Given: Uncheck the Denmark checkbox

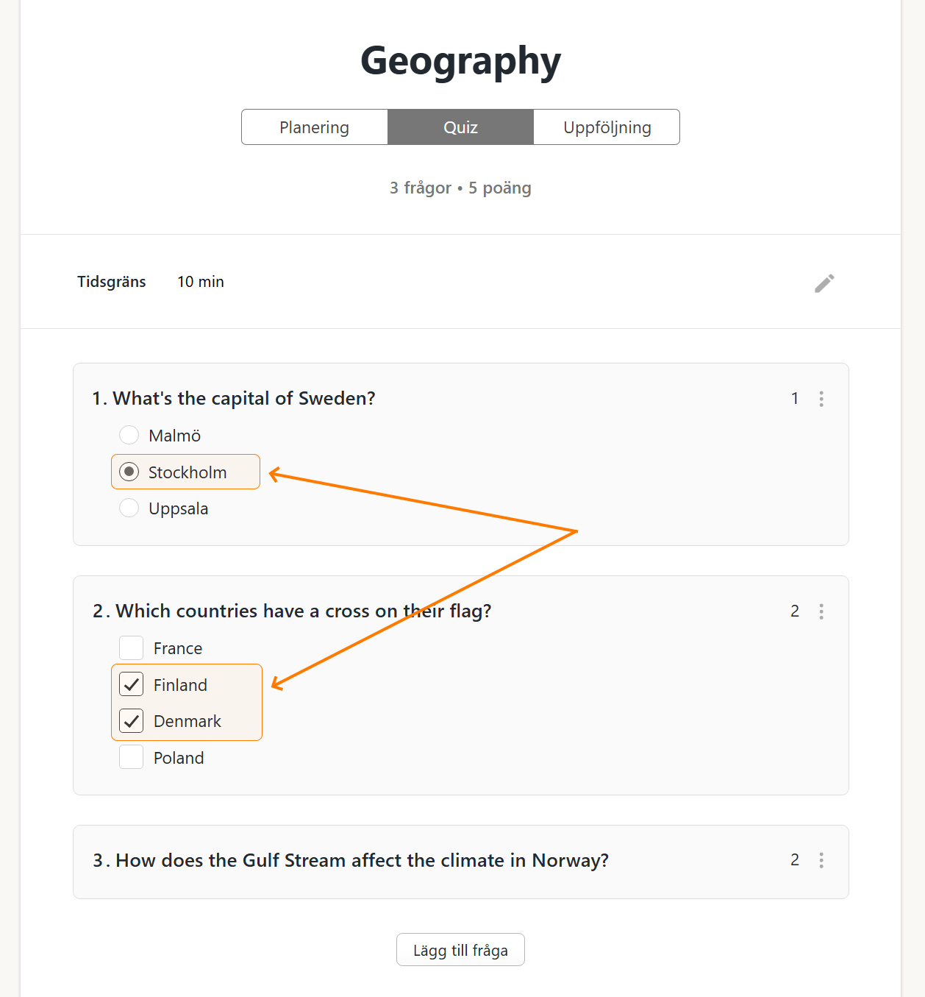Looking at the screenshot, I should 132,720.
